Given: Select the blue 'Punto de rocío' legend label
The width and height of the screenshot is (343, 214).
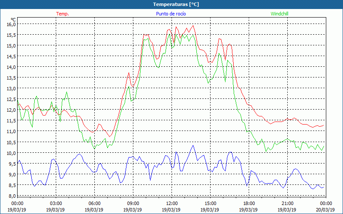Looking at the screenshot, I should coord(171,14).
